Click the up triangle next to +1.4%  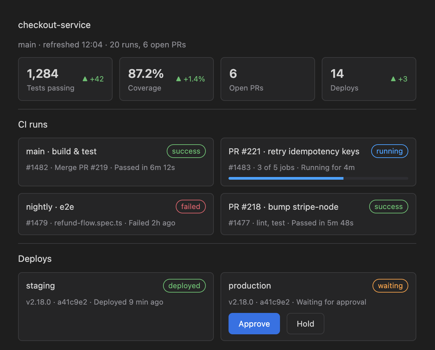178,79
